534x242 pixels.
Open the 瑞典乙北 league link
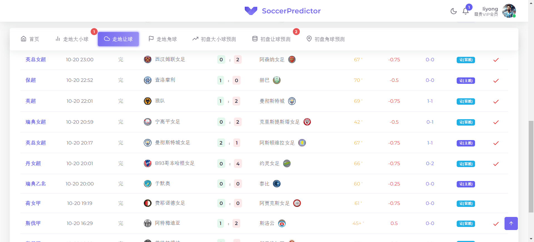36,184
